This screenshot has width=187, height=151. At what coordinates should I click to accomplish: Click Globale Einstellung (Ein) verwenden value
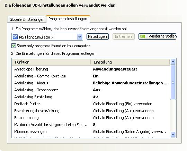pos(123,104)
